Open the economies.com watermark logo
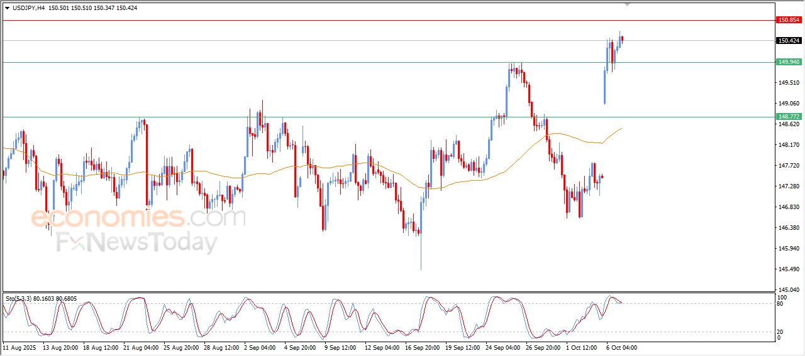This screenshot has width=805, height=356. pyautogui.click(x=138, y=218)
